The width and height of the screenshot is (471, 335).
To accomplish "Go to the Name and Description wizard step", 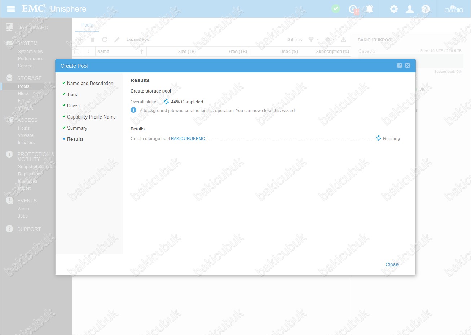I will 90,83.
